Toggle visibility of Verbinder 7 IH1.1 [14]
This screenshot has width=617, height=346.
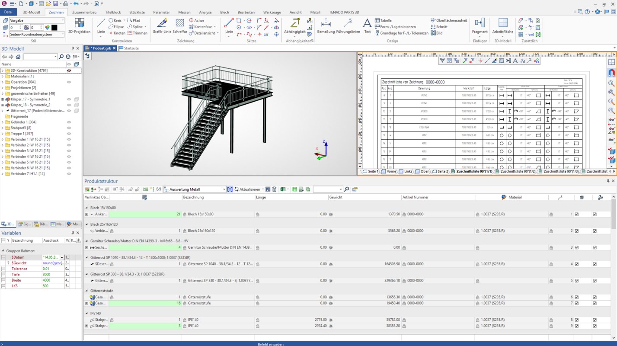point(69,174)
